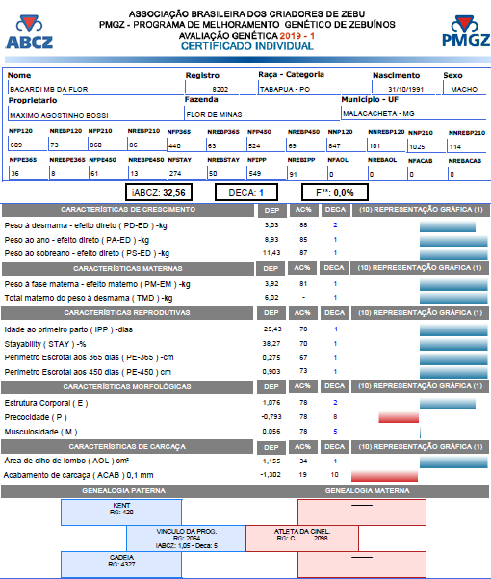
Task: Click the Musculosidade DEP value 0,056
Action: (271, 431)
